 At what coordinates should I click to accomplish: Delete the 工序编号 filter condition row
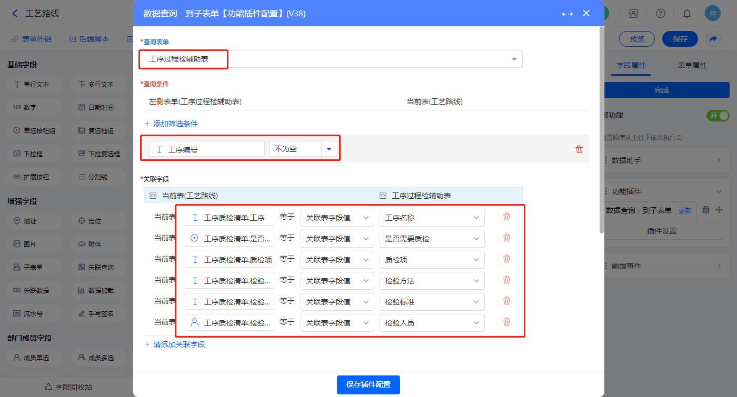point(579,149)
